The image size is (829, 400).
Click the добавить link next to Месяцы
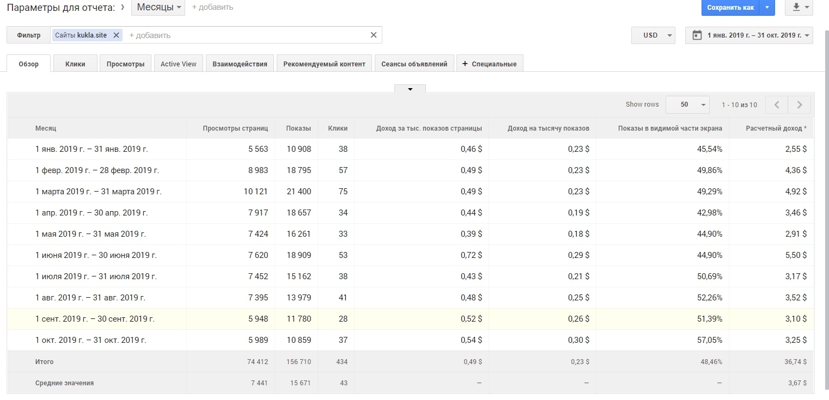coord(212,8)
